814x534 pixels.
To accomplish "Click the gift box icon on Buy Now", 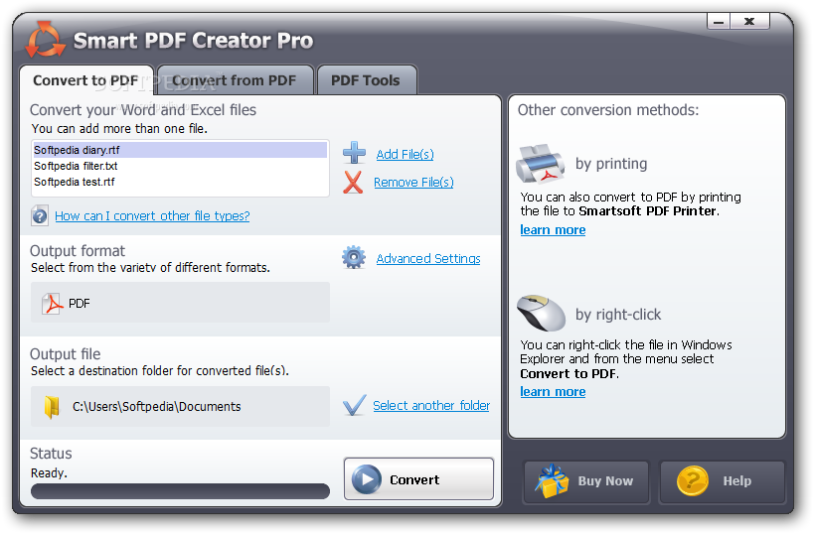I will 552,481.
